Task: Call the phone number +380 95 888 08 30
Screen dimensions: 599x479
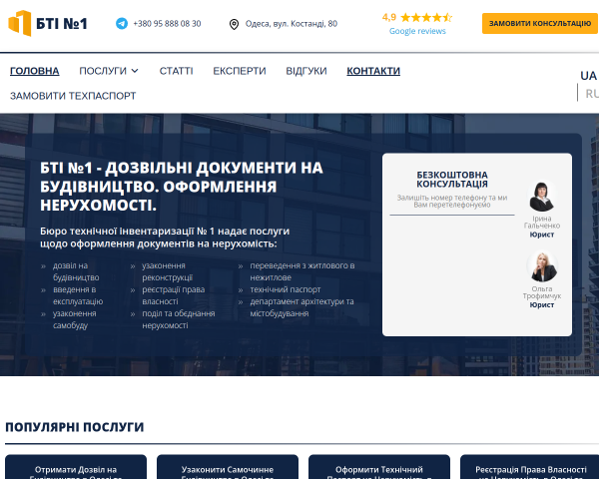Action: click(x=167, y=24)
